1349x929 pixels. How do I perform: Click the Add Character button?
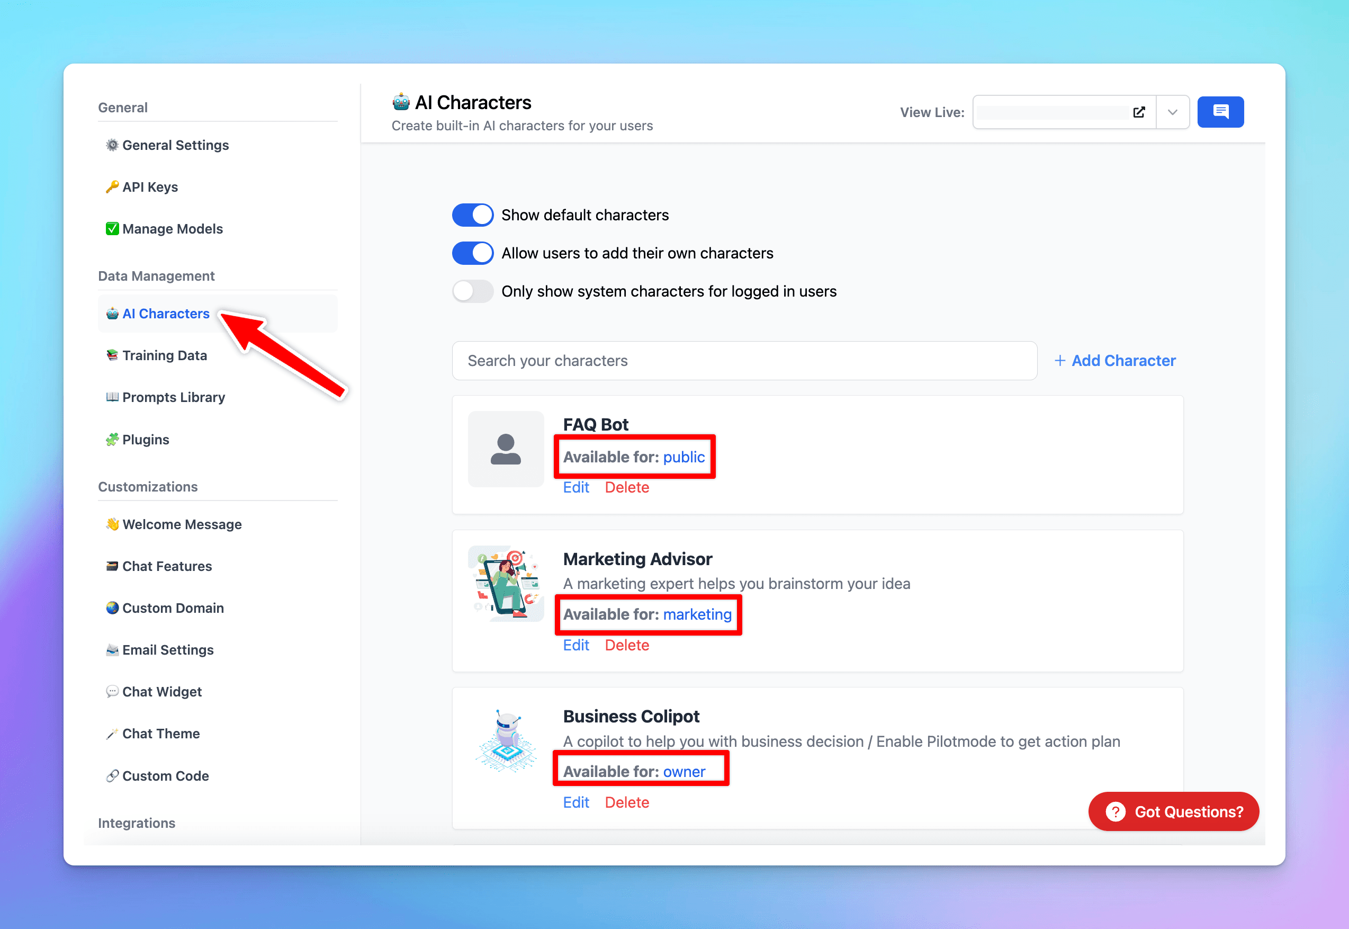(x=1114, y=360)
